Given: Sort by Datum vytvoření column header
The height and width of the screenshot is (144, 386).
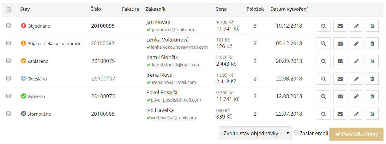Looking at the screenshot, I should coord(289,9).
